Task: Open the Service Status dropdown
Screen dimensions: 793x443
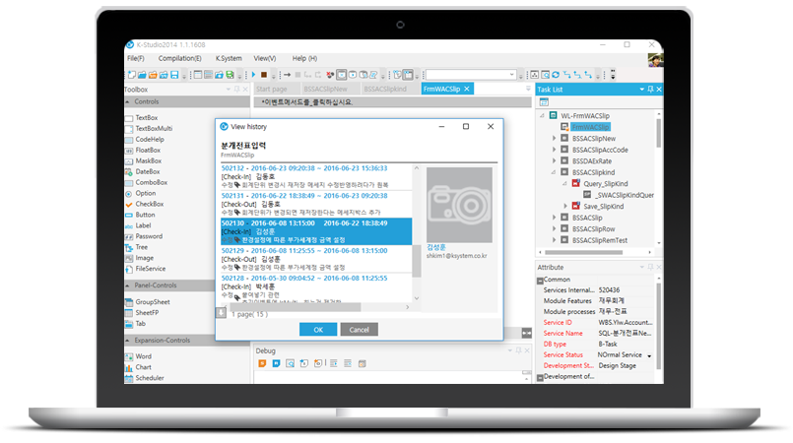Action: pos(649,354)
